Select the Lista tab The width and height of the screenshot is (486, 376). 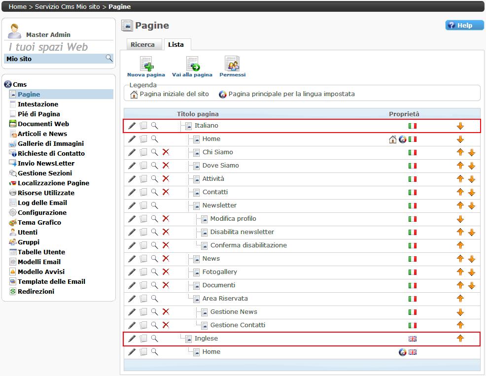176,45
